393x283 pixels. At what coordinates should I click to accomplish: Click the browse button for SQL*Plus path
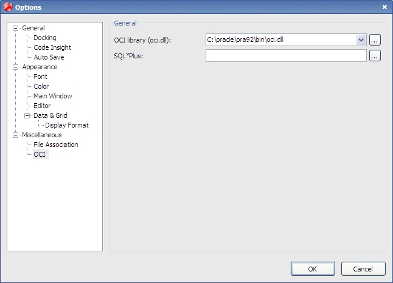tap(375, 55)
